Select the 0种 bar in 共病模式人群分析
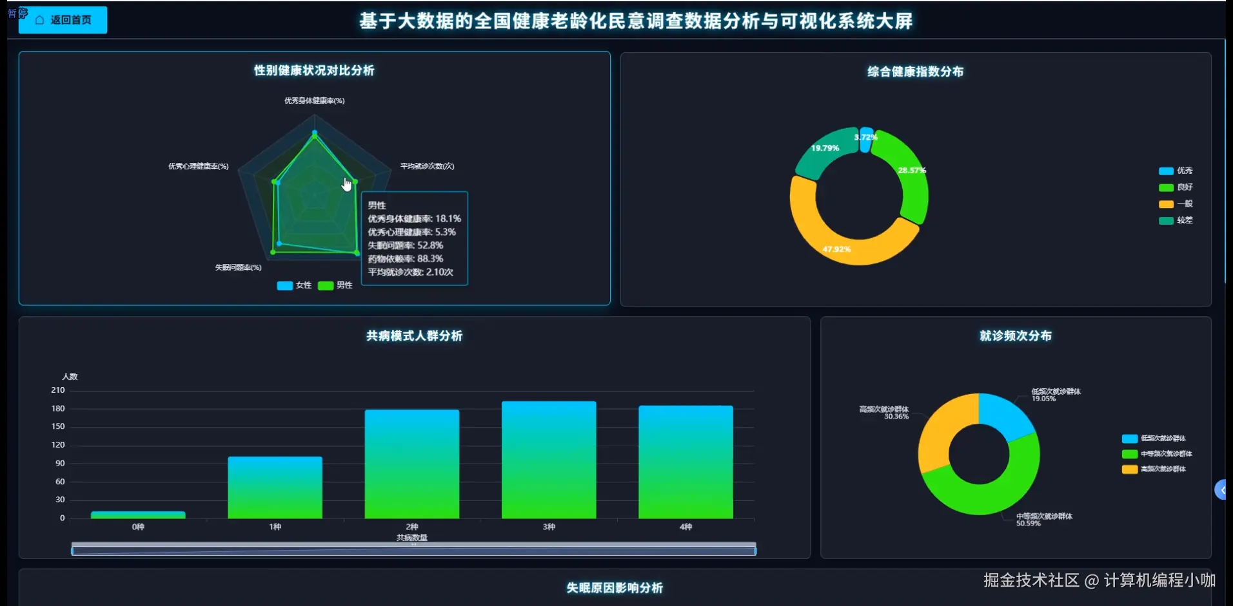This screenshot has height=606, width=1233. click(138, 515)
